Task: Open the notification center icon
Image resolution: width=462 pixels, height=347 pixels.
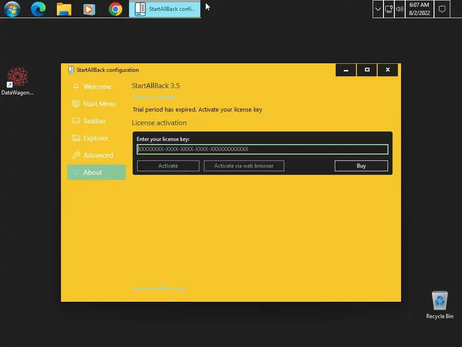Action: click(442, 9)
